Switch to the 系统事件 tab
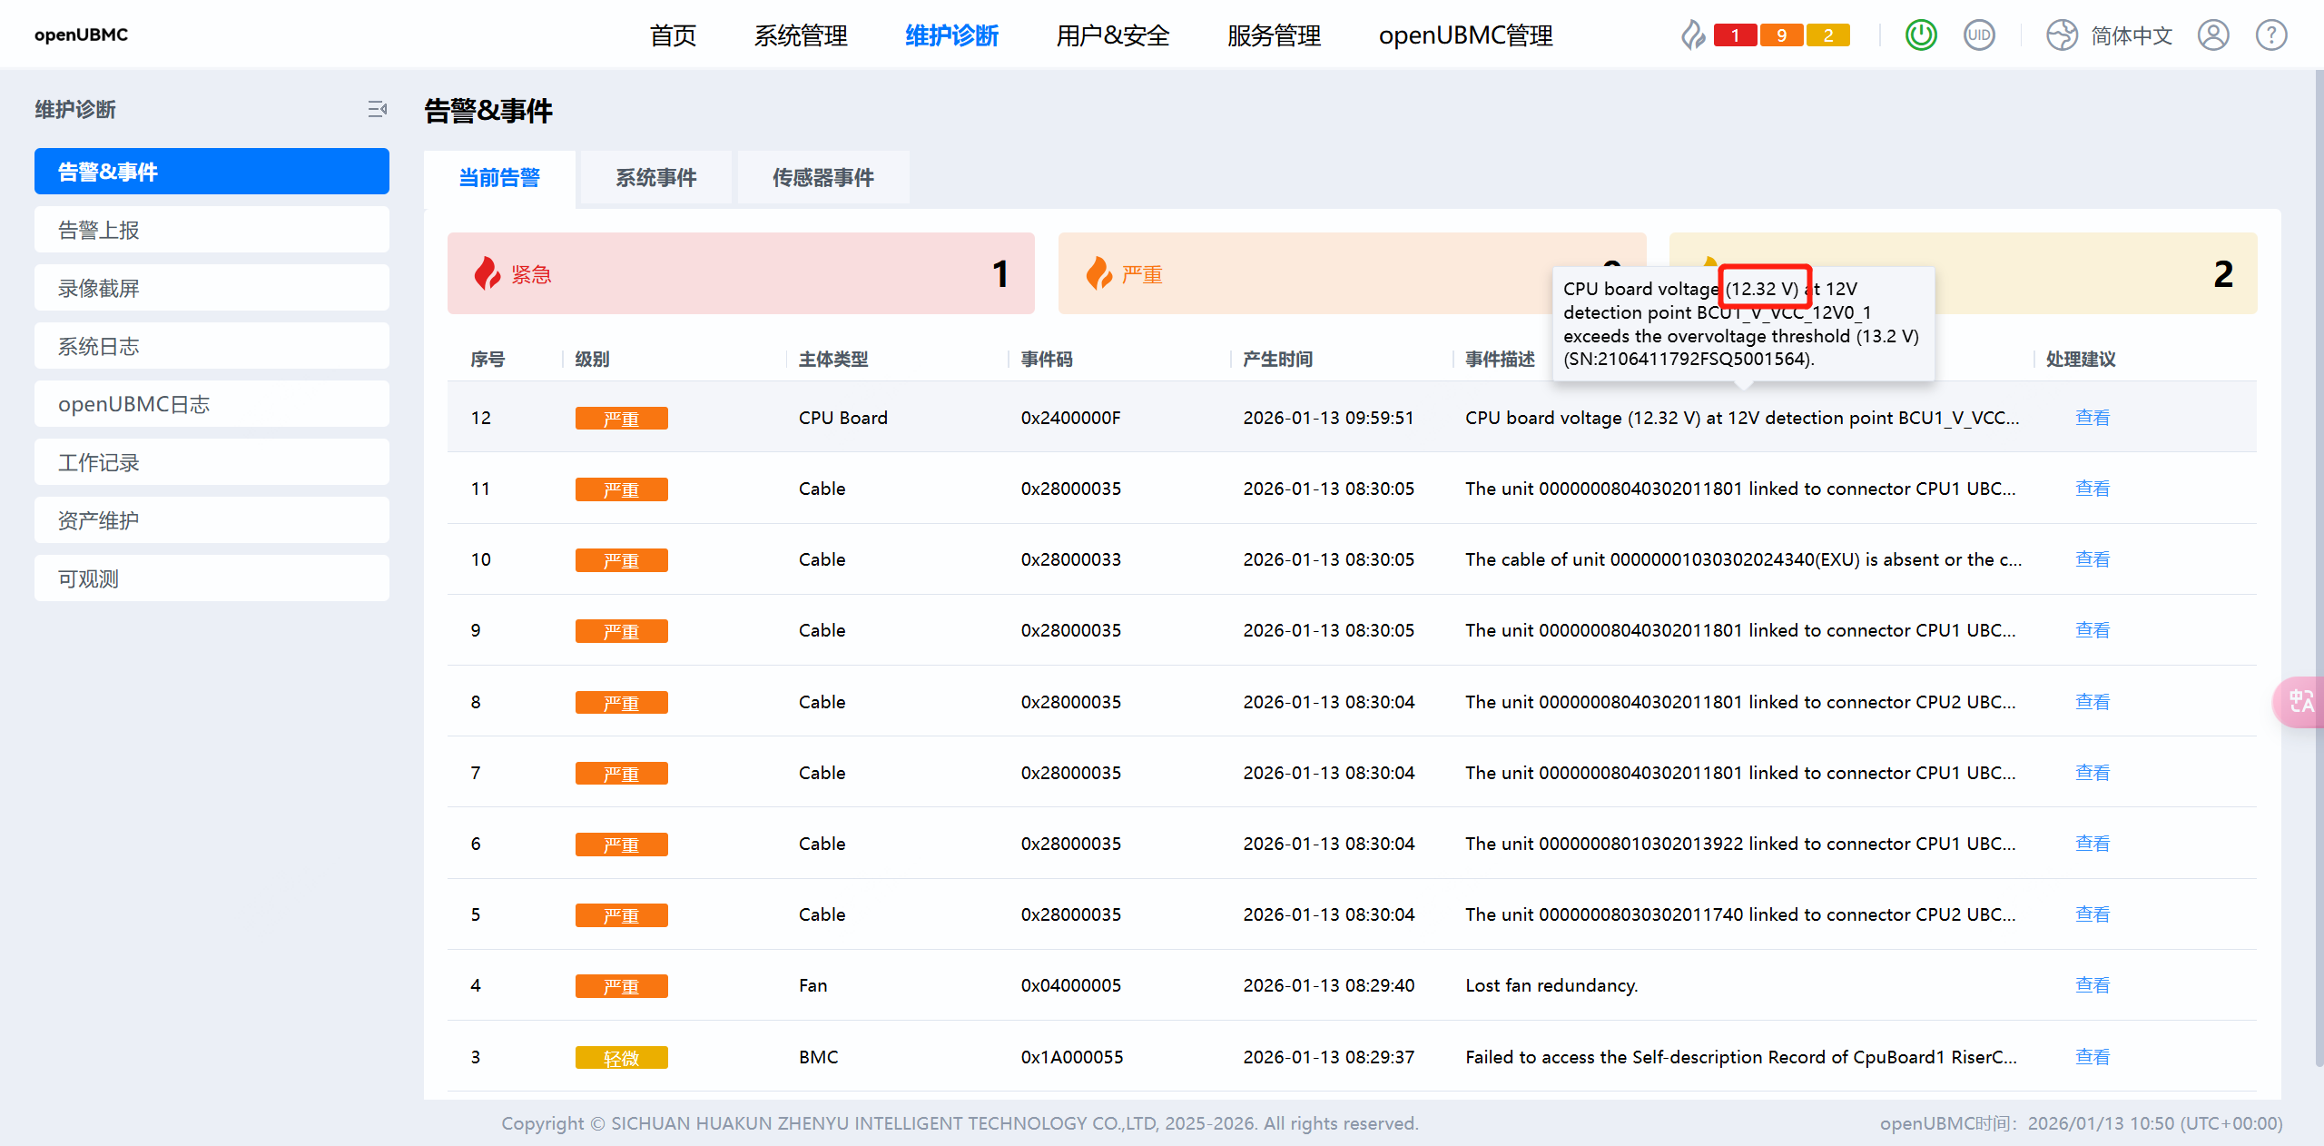This screenshot has height=1146, width=2324. [x=655, y=178]
